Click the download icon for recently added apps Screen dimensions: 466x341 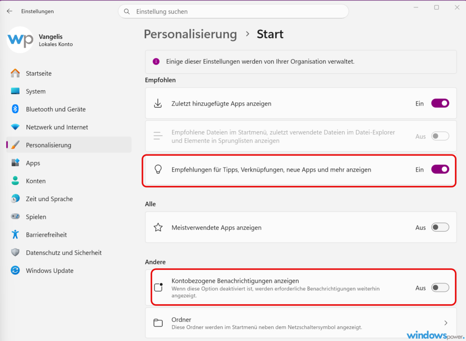tap(158, 103)
